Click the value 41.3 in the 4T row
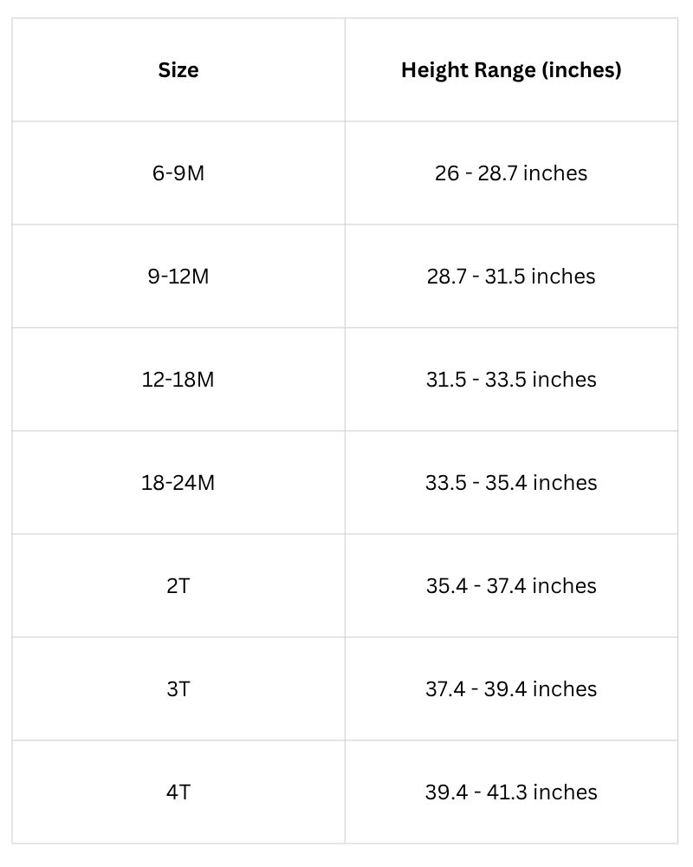Viewport: 693px width, 867px height. tap(506, 792)
